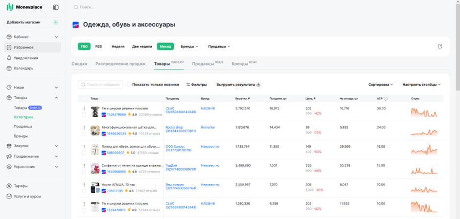Click in the Поиск по названию field

100,85
